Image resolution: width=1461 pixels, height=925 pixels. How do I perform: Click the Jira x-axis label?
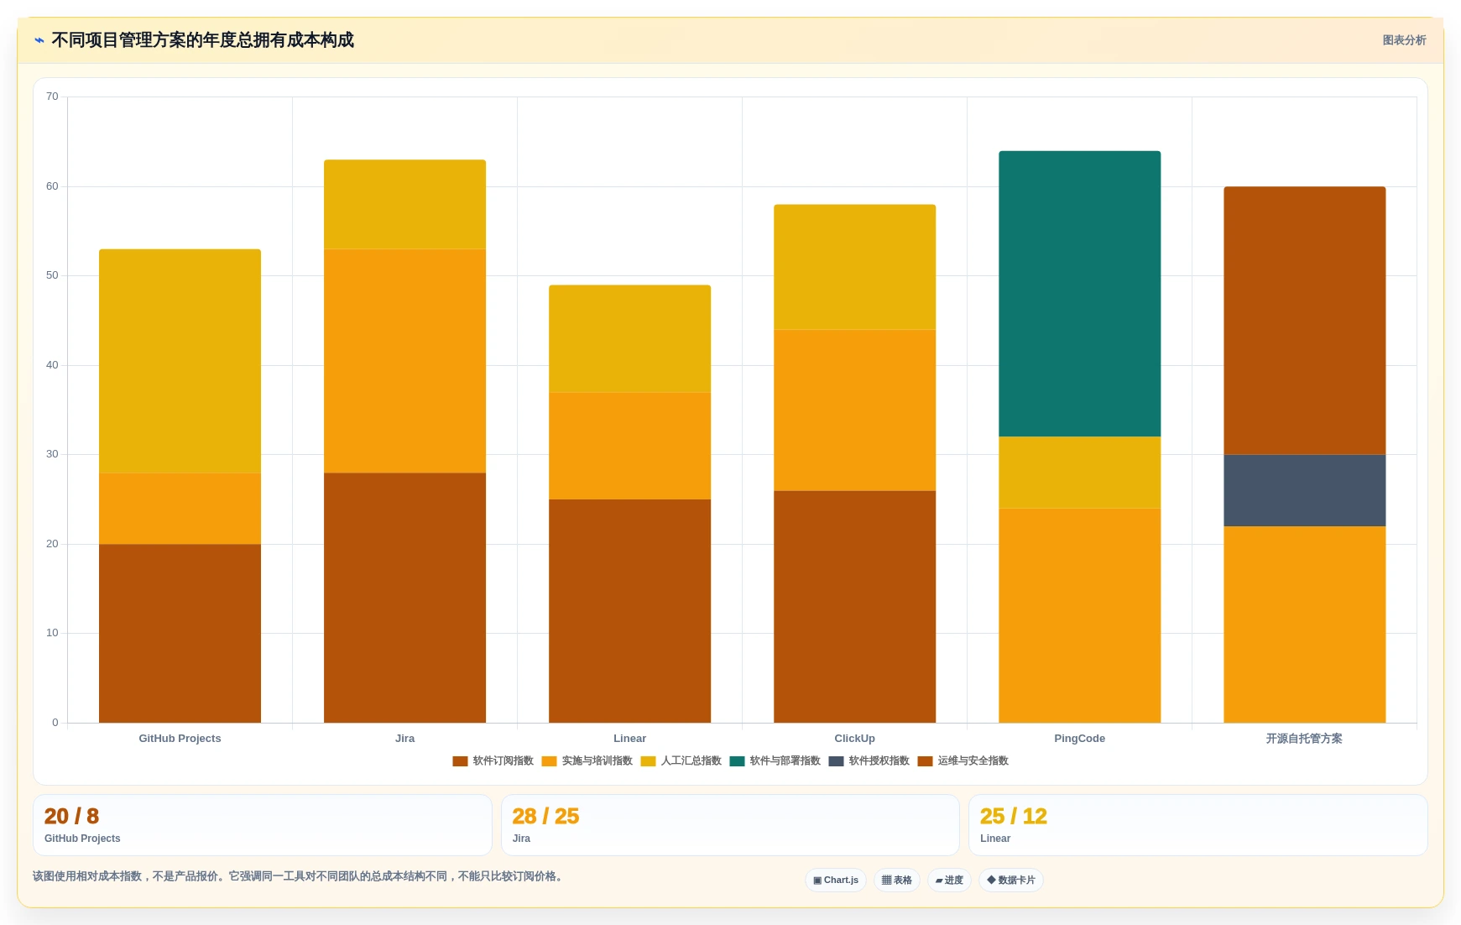click(404, 739)
